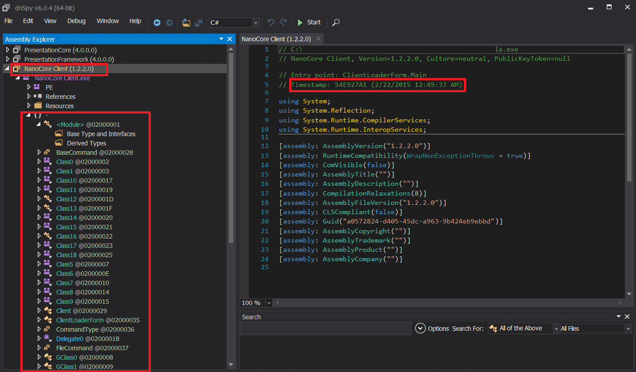Select the NanoCore Client.exe module
Viewport: 636px width, 372px height.
tap(63, 78)
